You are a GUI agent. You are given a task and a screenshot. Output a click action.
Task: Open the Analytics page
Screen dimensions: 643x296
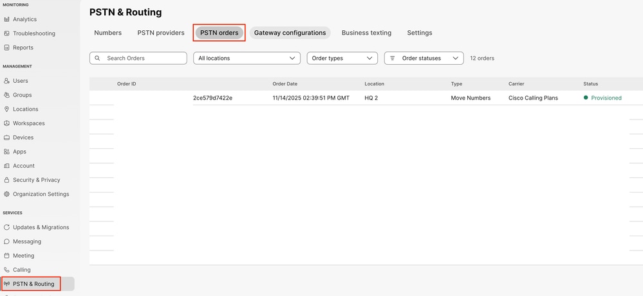pyautogui.click(x=24, y=19)
